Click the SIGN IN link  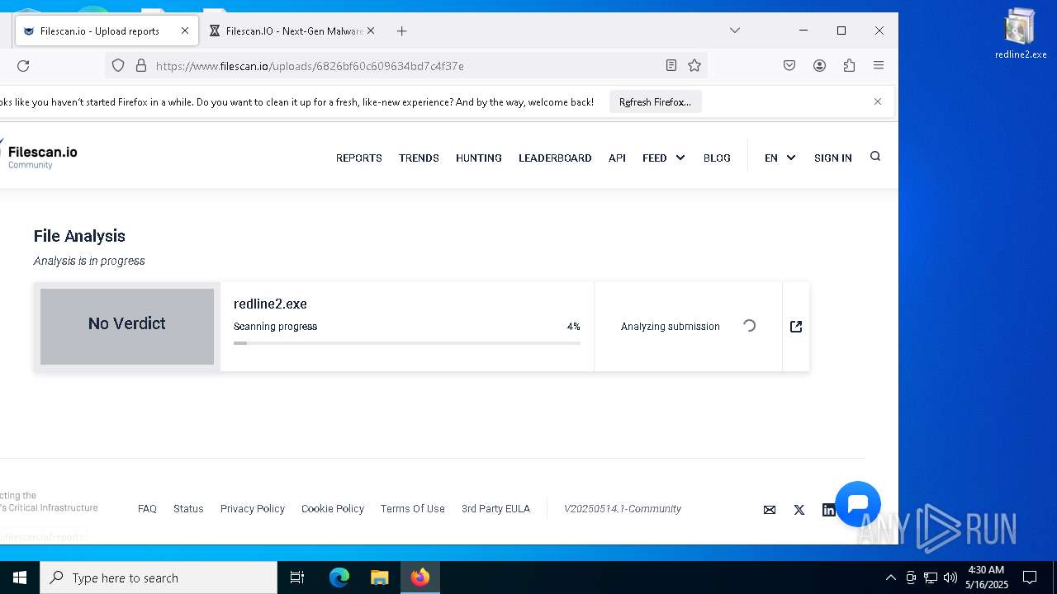click(832, 158)
